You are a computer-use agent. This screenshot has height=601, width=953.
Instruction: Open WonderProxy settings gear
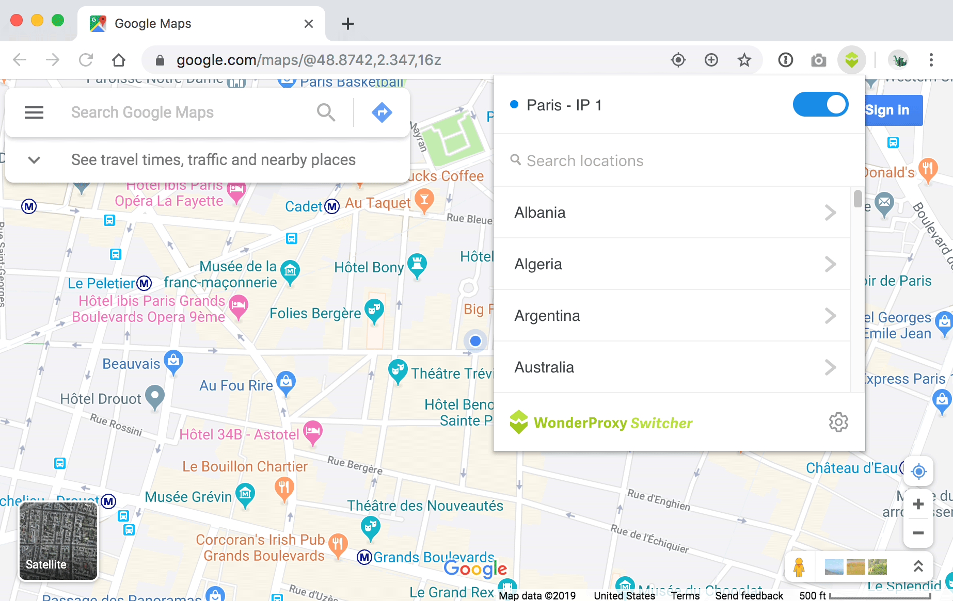pyautogui.click(x=838, y=423)
